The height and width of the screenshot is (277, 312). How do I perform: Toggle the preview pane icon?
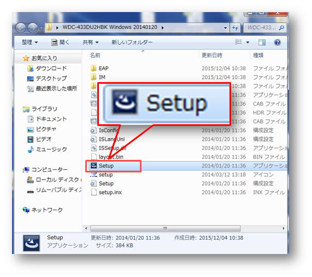262,42
